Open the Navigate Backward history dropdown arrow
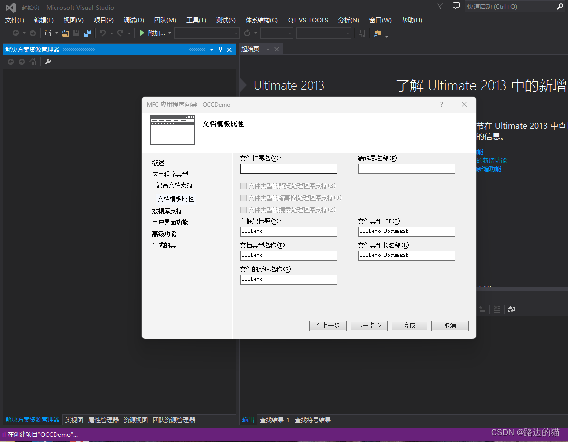This screenshot has height=442, width=568. 24,33
